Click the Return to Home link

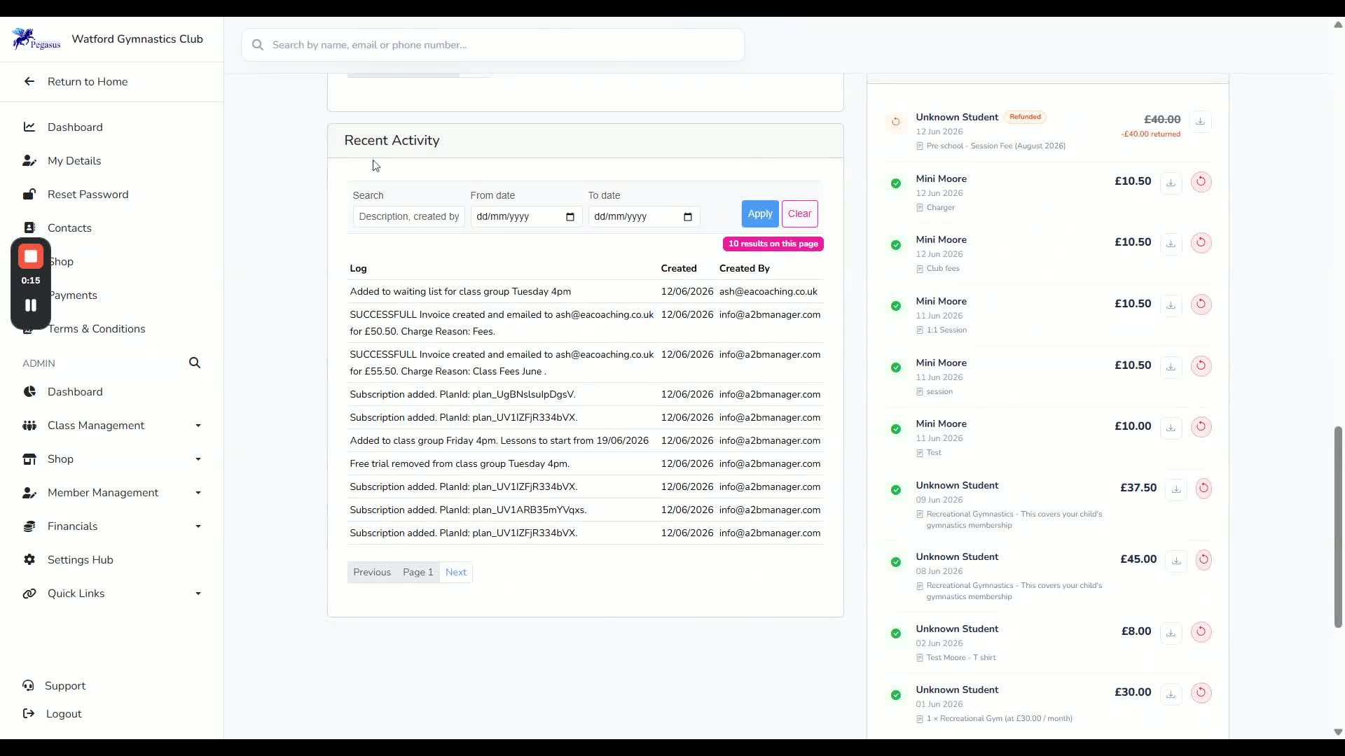click(88, 82)
